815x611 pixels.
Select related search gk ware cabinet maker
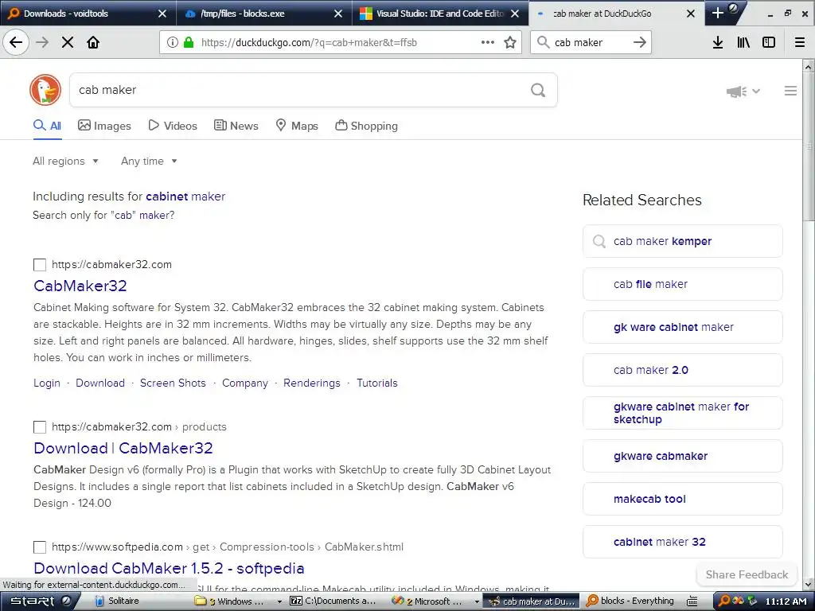pyautogui.click(x=682, y=327)
